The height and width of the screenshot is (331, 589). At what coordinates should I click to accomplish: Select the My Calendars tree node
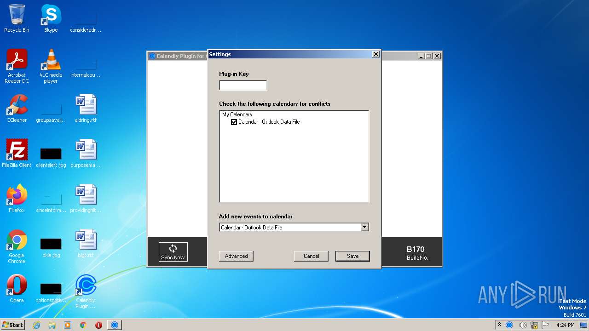(237, 114)
